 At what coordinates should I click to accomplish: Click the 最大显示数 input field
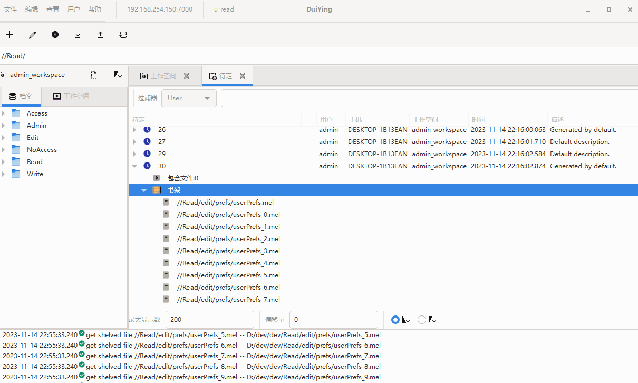pyautogui.click(x=209, y=320)
